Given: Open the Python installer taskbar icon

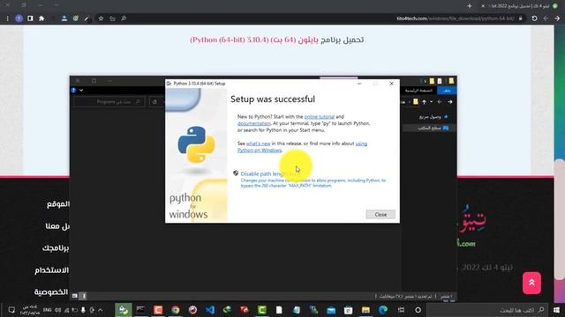Looking at the screenshot, I should (124, 310).
